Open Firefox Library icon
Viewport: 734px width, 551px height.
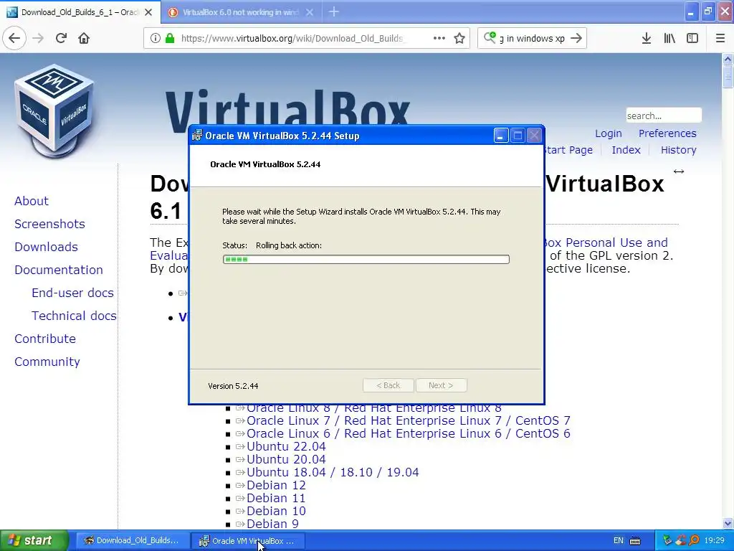[669, 38]
